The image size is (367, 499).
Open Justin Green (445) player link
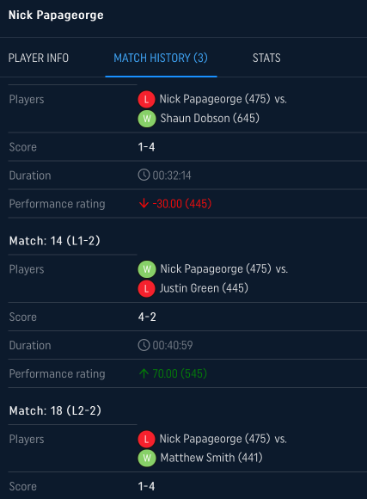tap(204, 288)
